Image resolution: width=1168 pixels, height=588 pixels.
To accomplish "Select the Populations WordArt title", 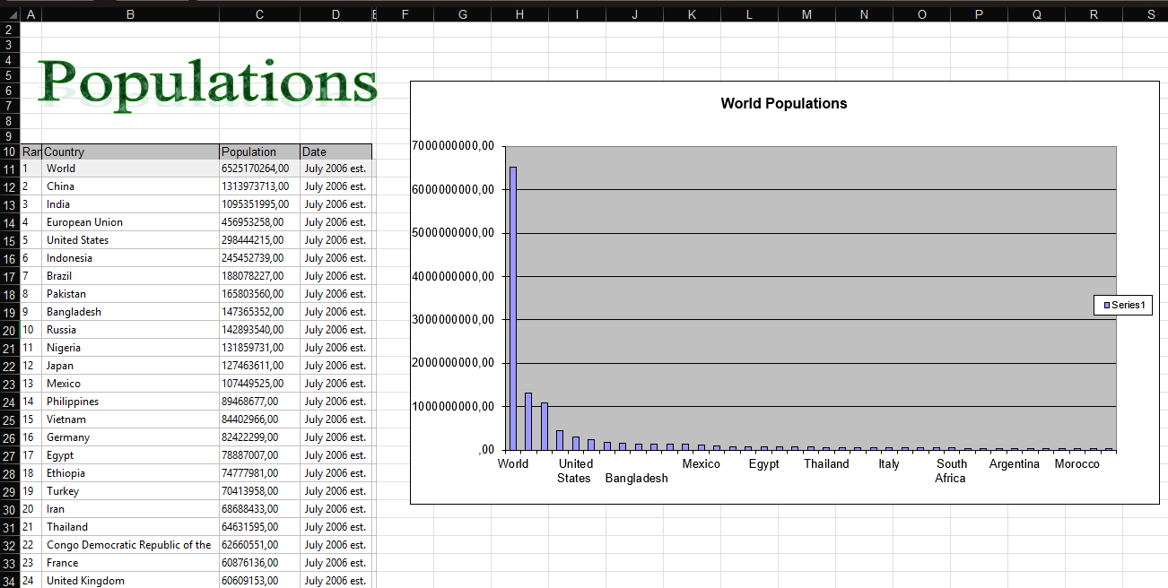I will [207, 83].
